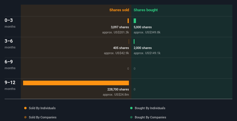237x121 pixels.
Task: Click the 0–3 months green bought bar
Action: tap(135, 21)
